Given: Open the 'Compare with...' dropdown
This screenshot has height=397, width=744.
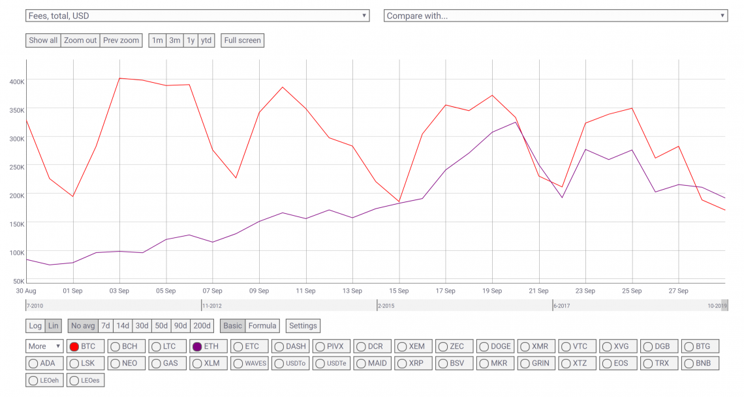Looking at the screenshot, I should [x=555, y=16].
